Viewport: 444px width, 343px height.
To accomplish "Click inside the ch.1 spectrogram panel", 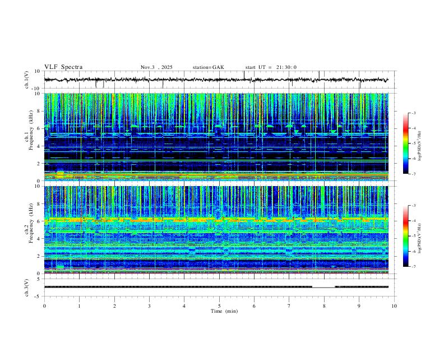I will coord(216,137).
